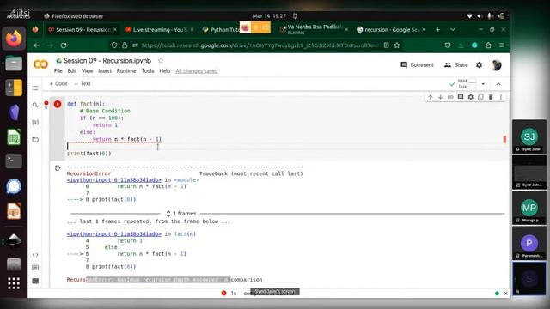Open Terminal from the Ubuntu dock
The image size is (550, 309).
point(14,161)
